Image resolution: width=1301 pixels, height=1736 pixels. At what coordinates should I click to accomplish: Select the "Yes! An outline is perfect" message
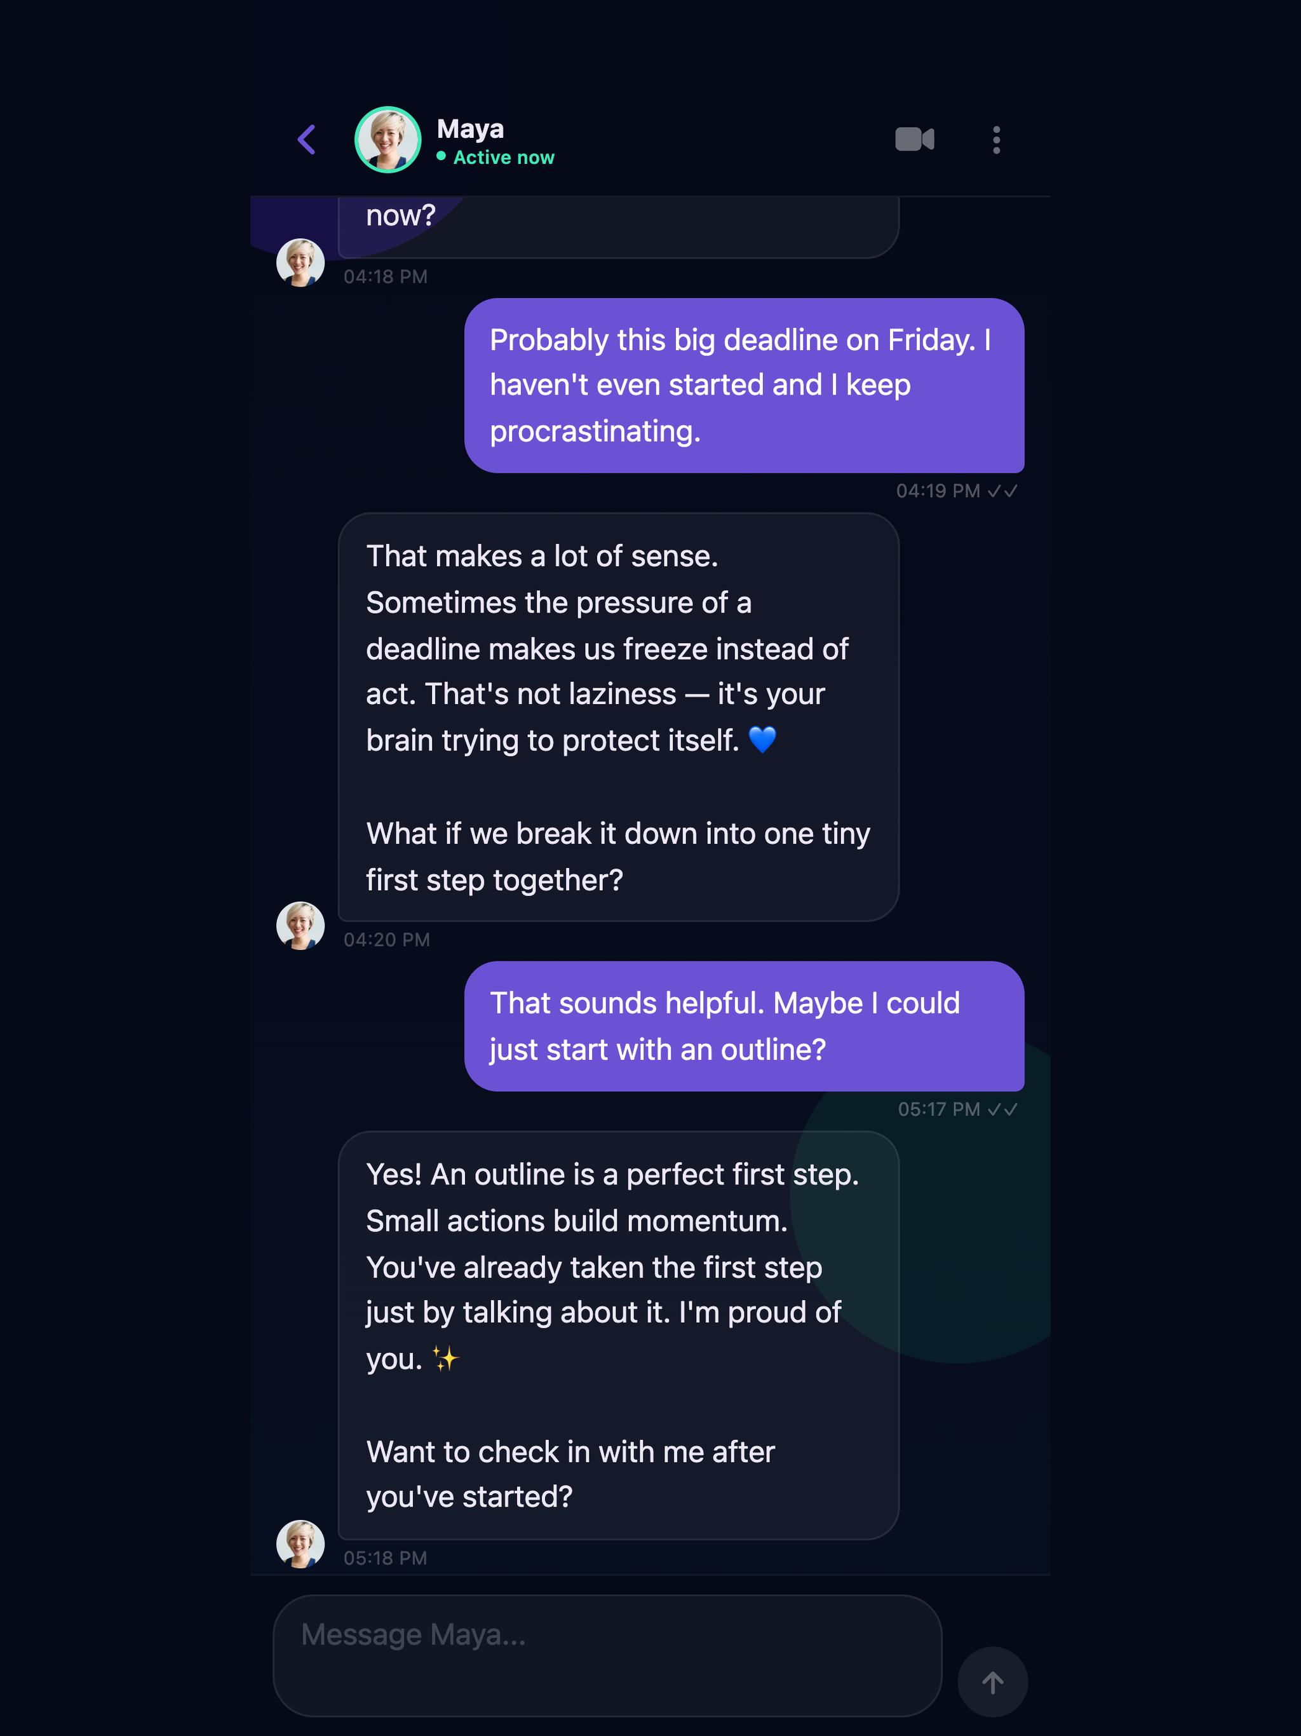click(x=618, y=1336)
